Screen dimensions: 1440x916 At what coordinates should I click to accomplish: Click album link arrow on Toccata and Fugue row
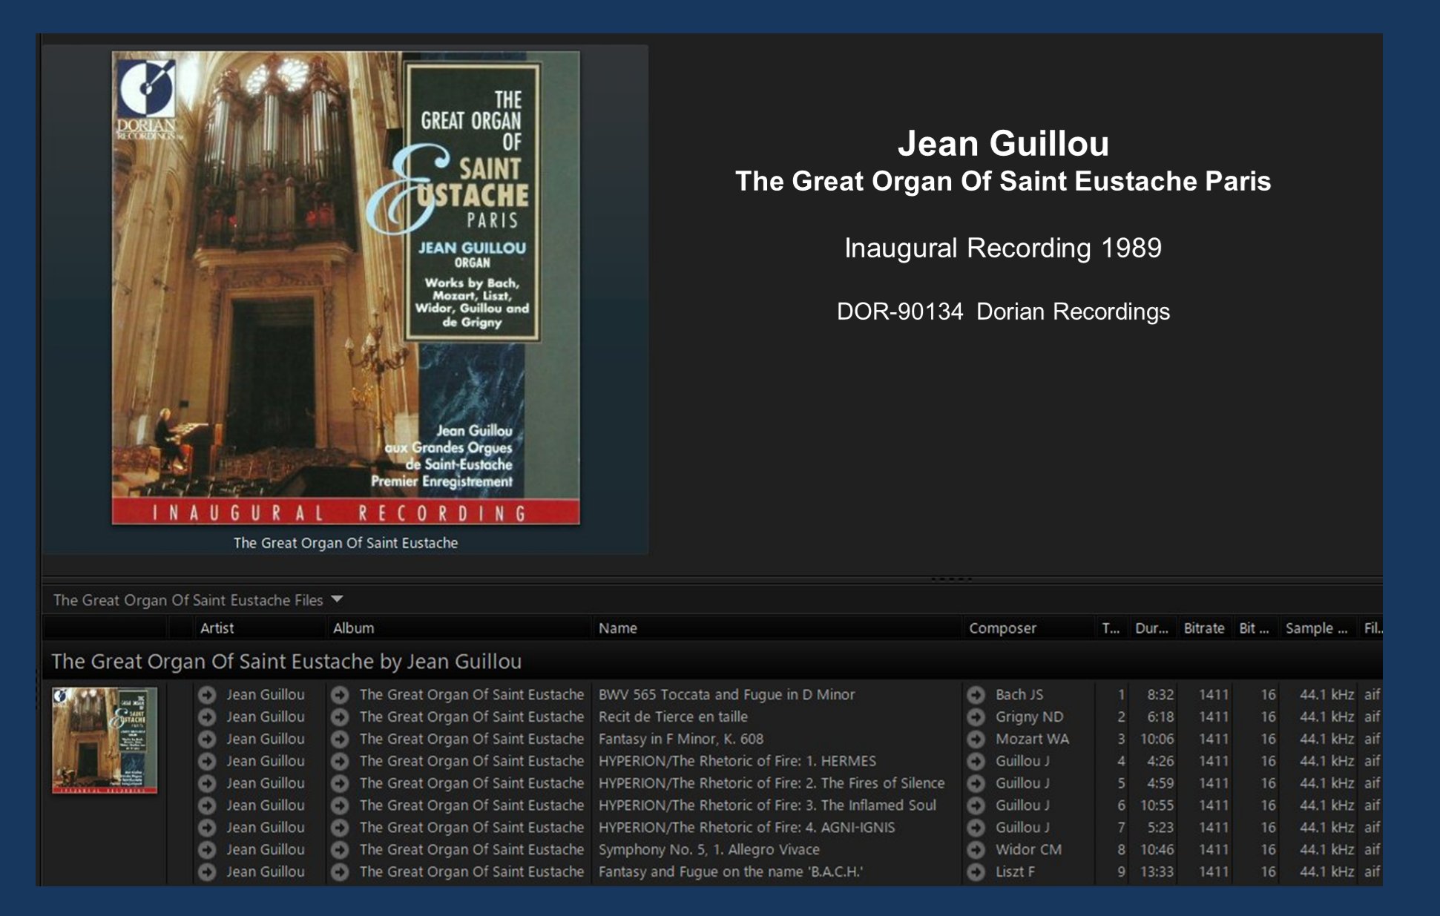tap(340, 695)
